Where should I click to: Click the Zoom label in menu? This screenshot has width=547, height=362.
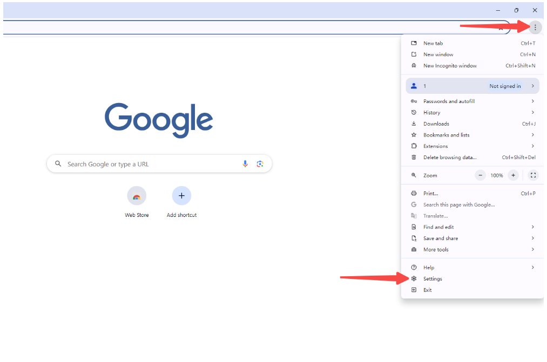430,175
